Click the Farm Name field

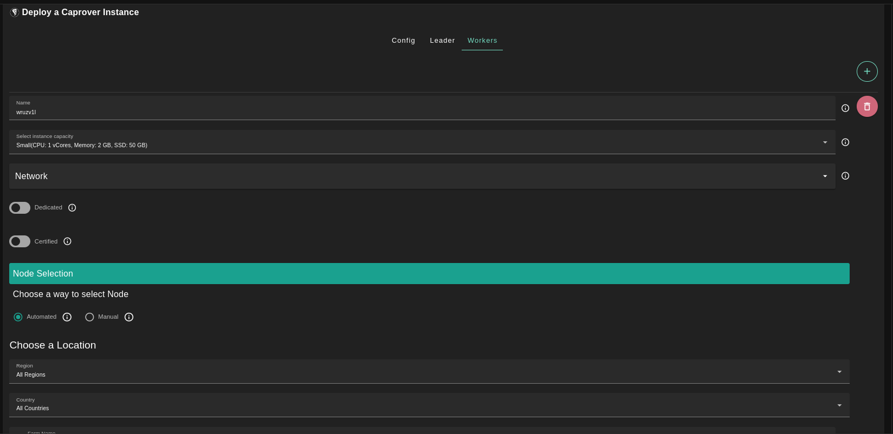[422, 431]
